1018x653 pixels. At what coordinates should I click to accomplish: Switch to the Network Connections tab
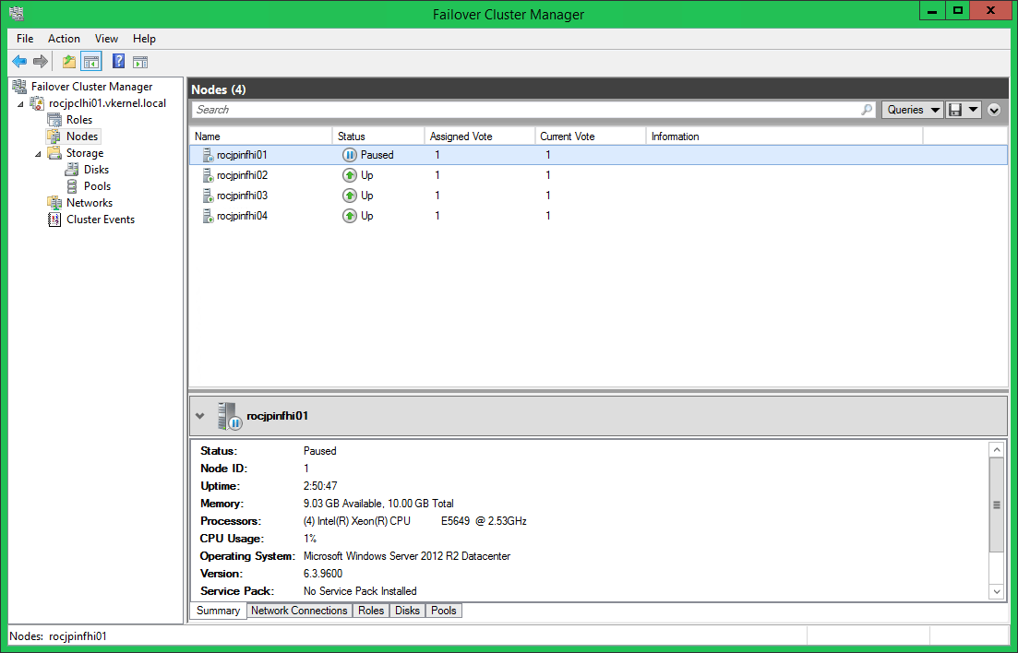click(299, 611)
